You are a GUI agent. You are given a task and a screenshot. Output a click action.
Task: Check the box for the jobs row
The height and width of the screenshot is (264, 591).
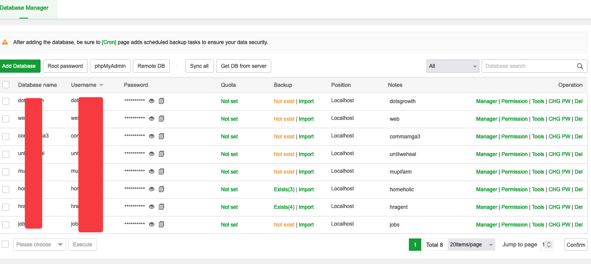click(x=6, y=225)
